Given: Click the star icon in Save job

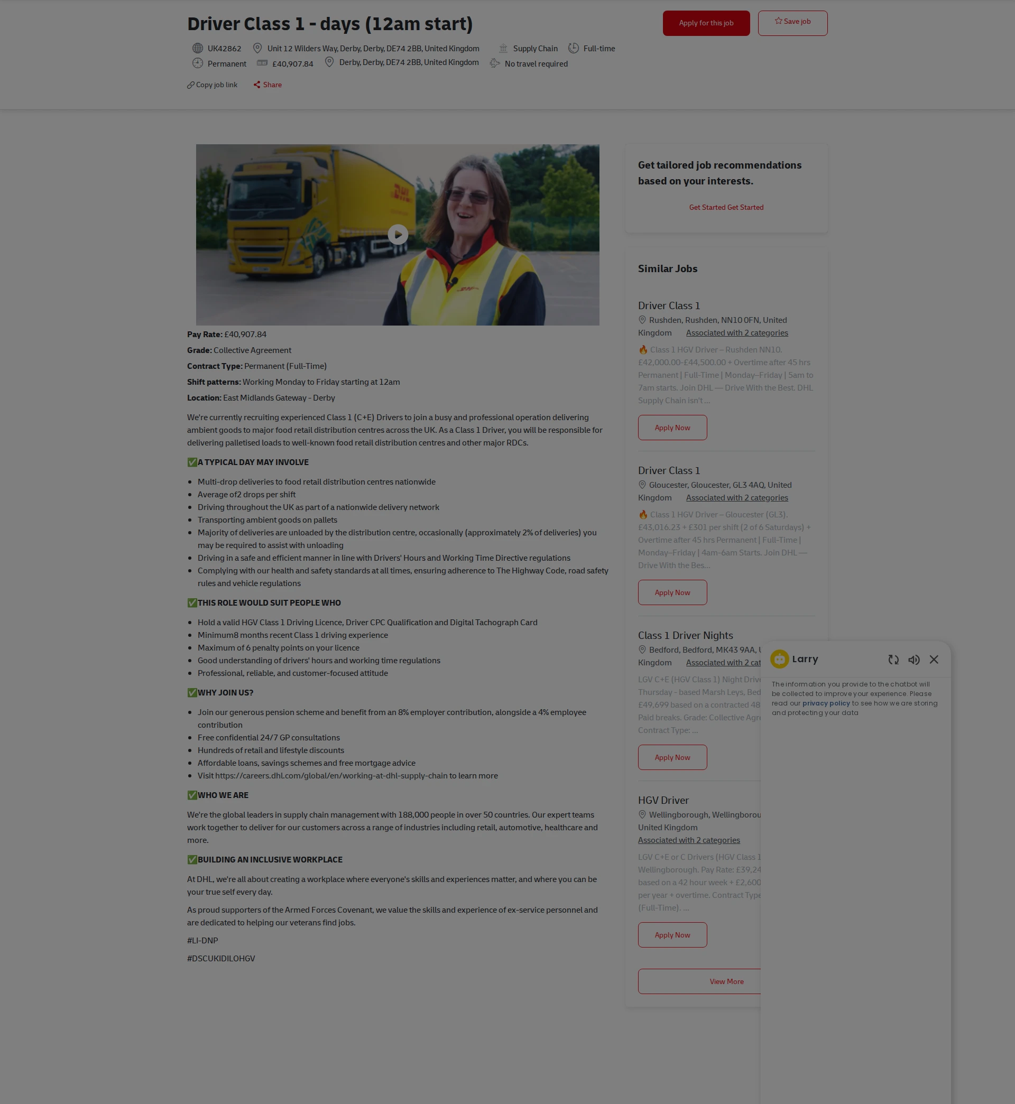Looking at the screenshot, I should point(778,21).
